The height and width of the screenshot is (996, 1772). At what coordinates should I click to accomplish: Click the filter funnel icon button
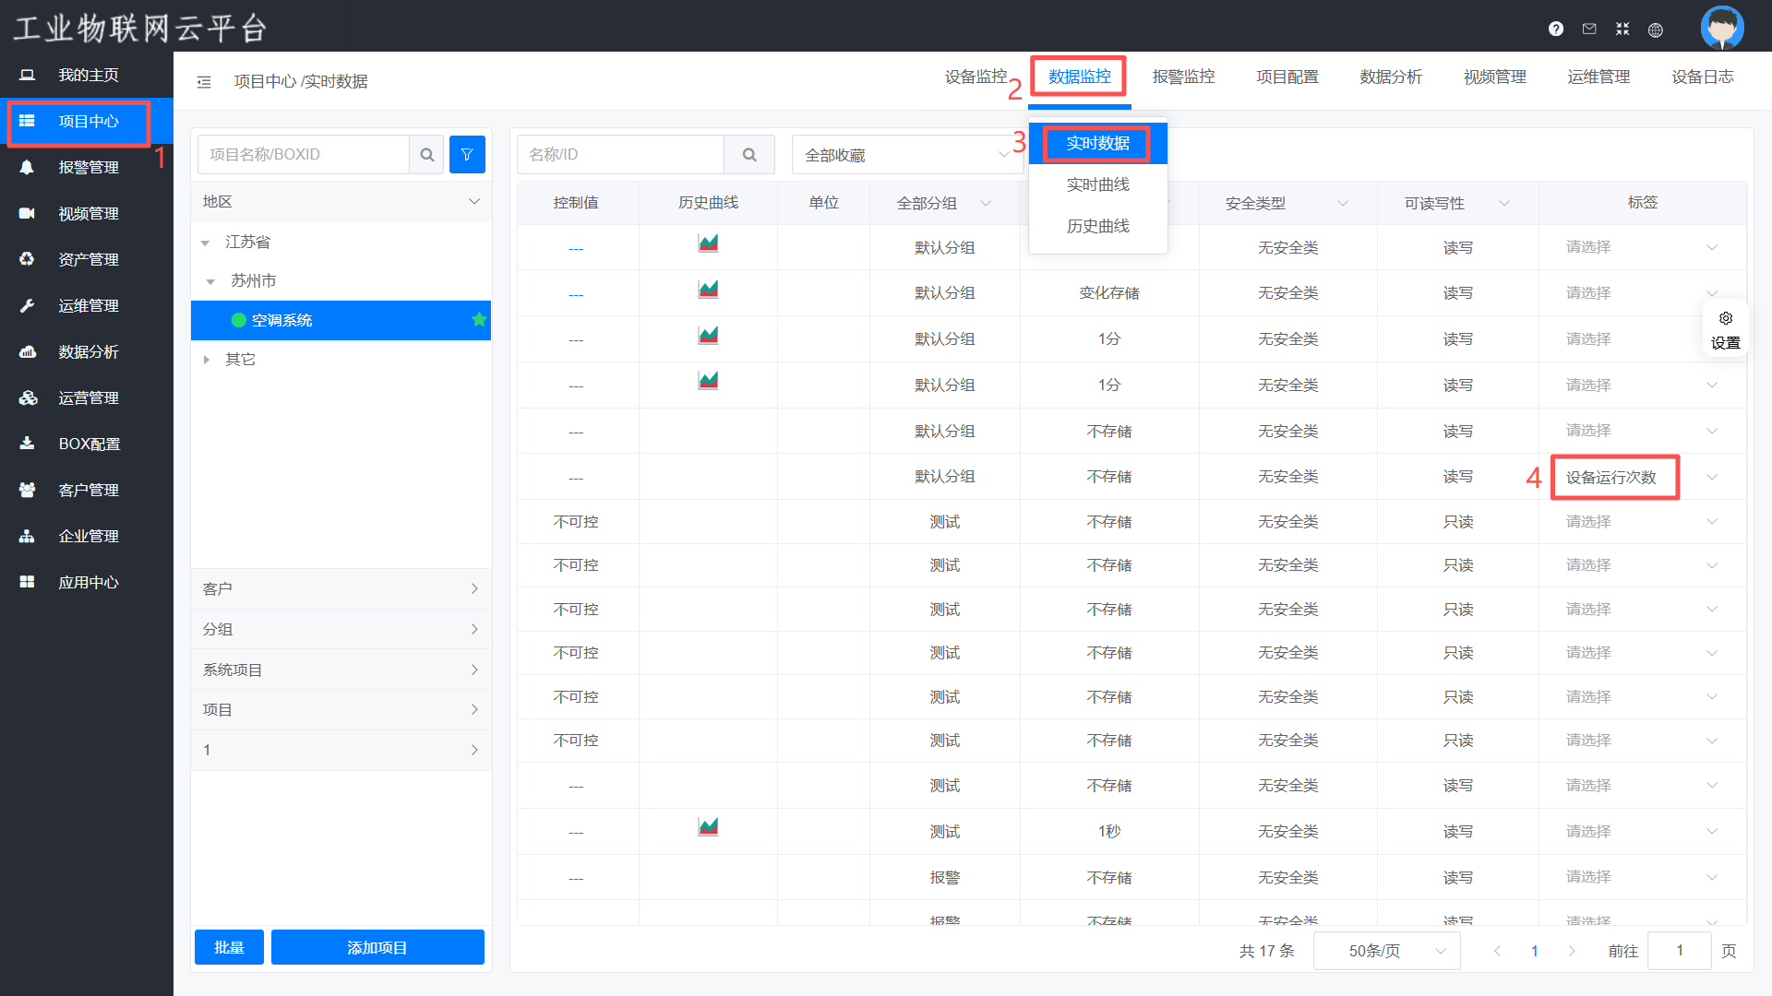pyautogui.click(x=467, y=155)
